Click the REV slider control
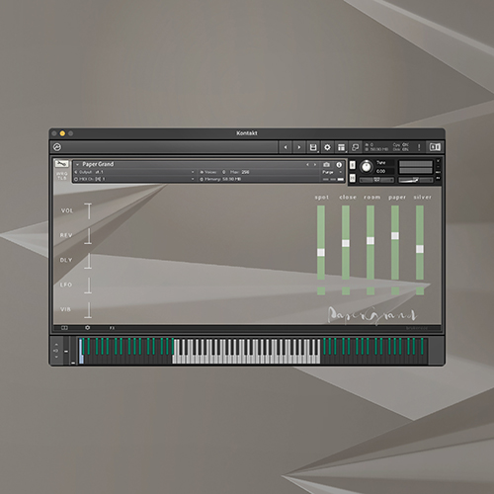 coord(88,236)
